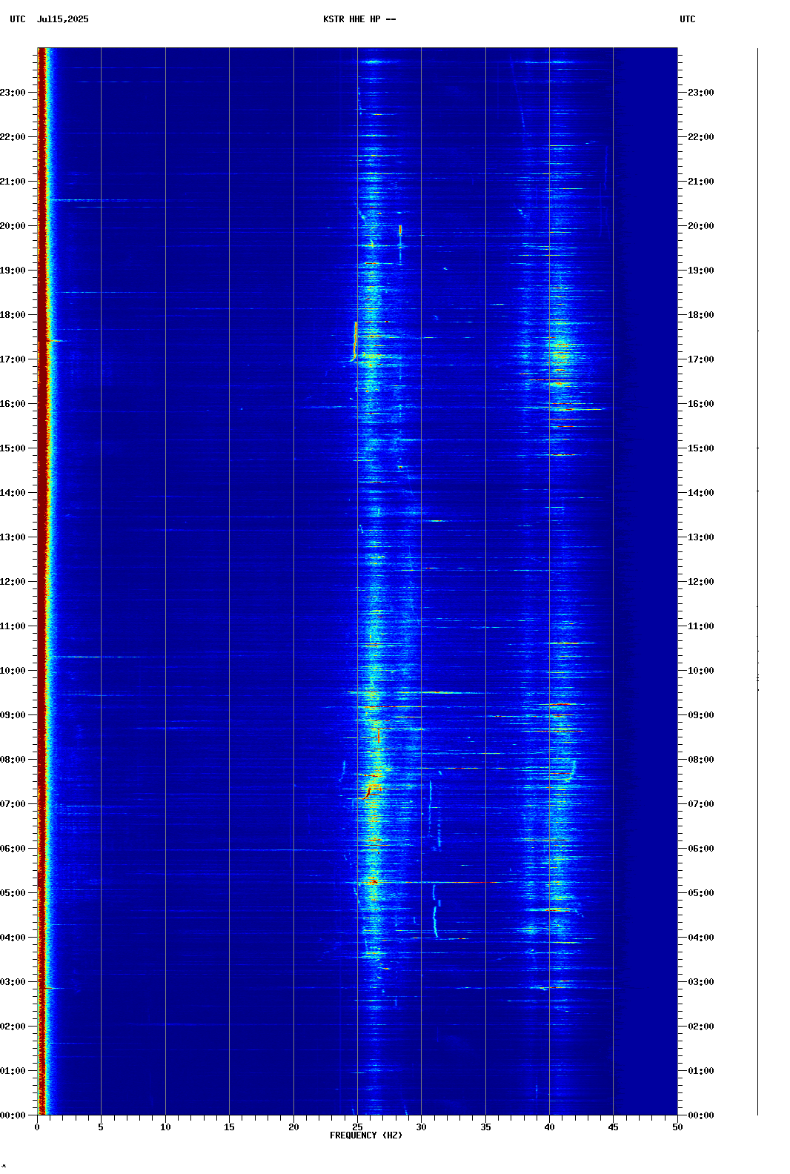
Task: Click the left axis 14:00 time label
Action: pos(13,493)
